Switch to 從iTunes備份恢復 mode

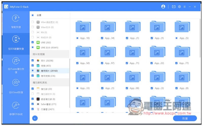point(16,65)
